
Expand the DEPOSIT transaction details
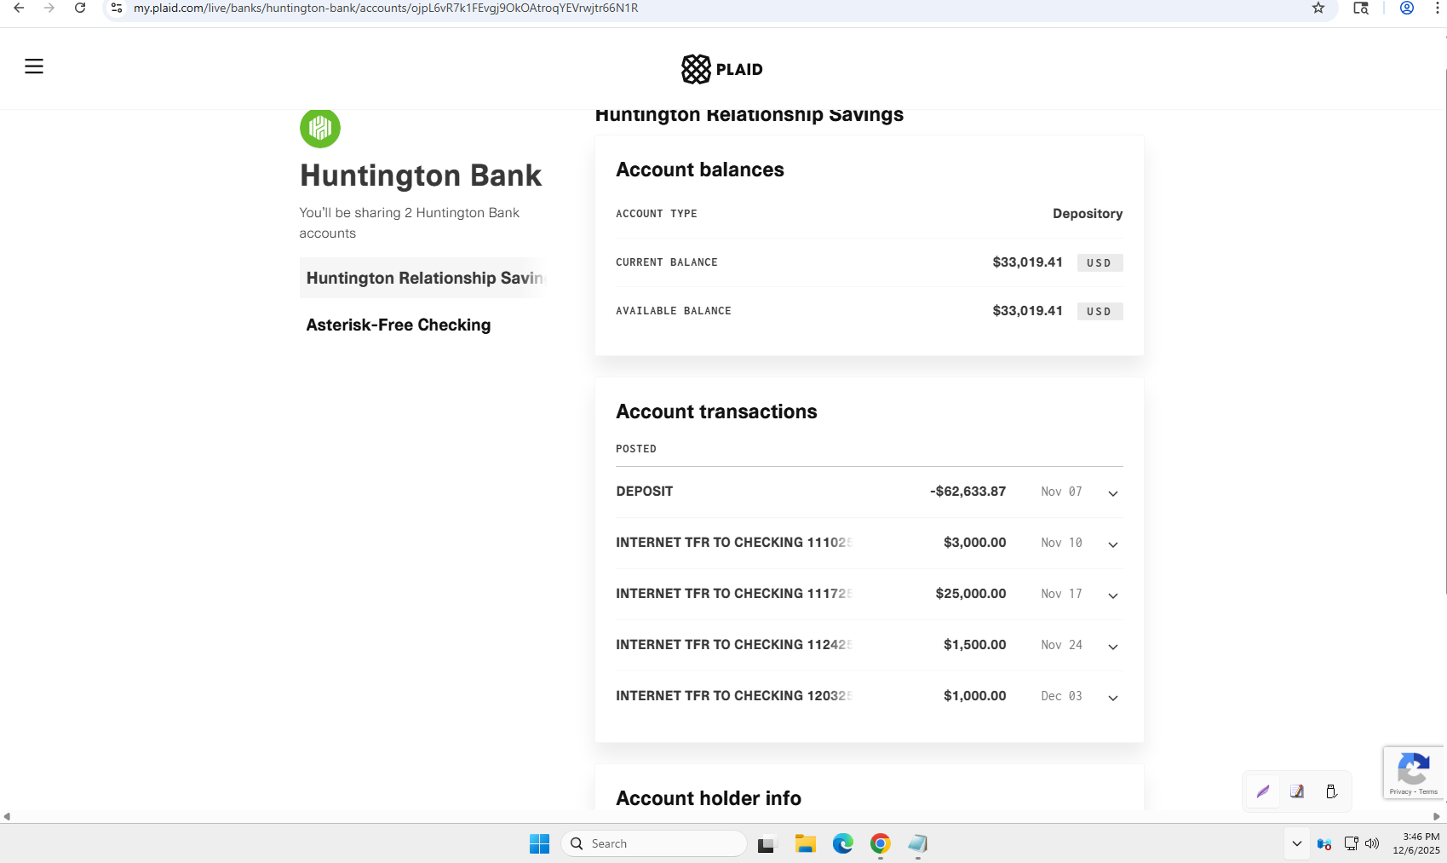point(1112,493)
